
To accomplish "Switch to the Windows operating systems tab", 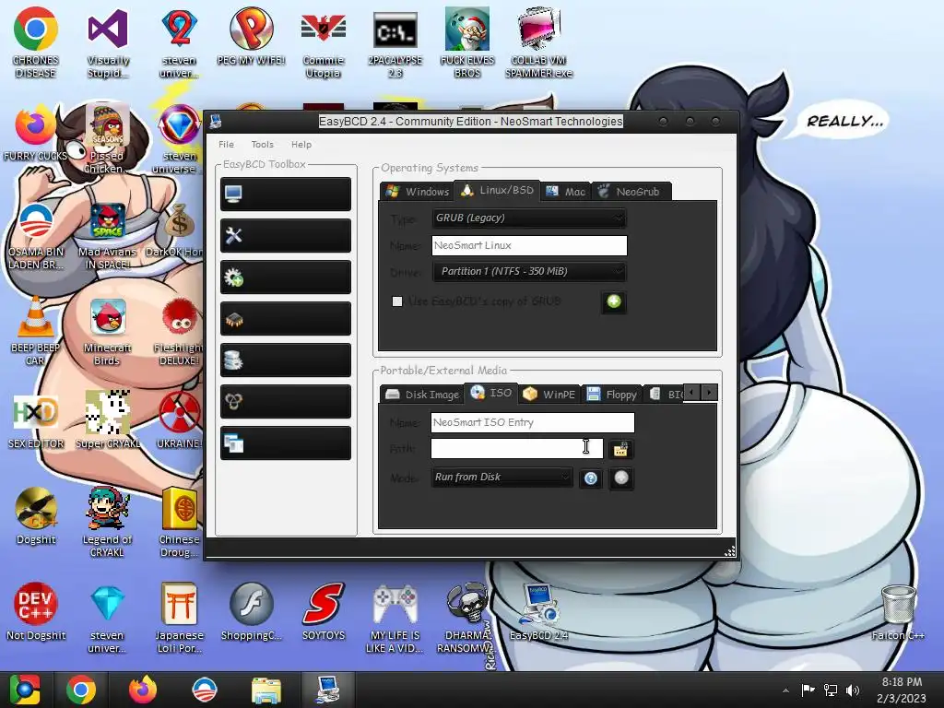I will coord(418,192).
